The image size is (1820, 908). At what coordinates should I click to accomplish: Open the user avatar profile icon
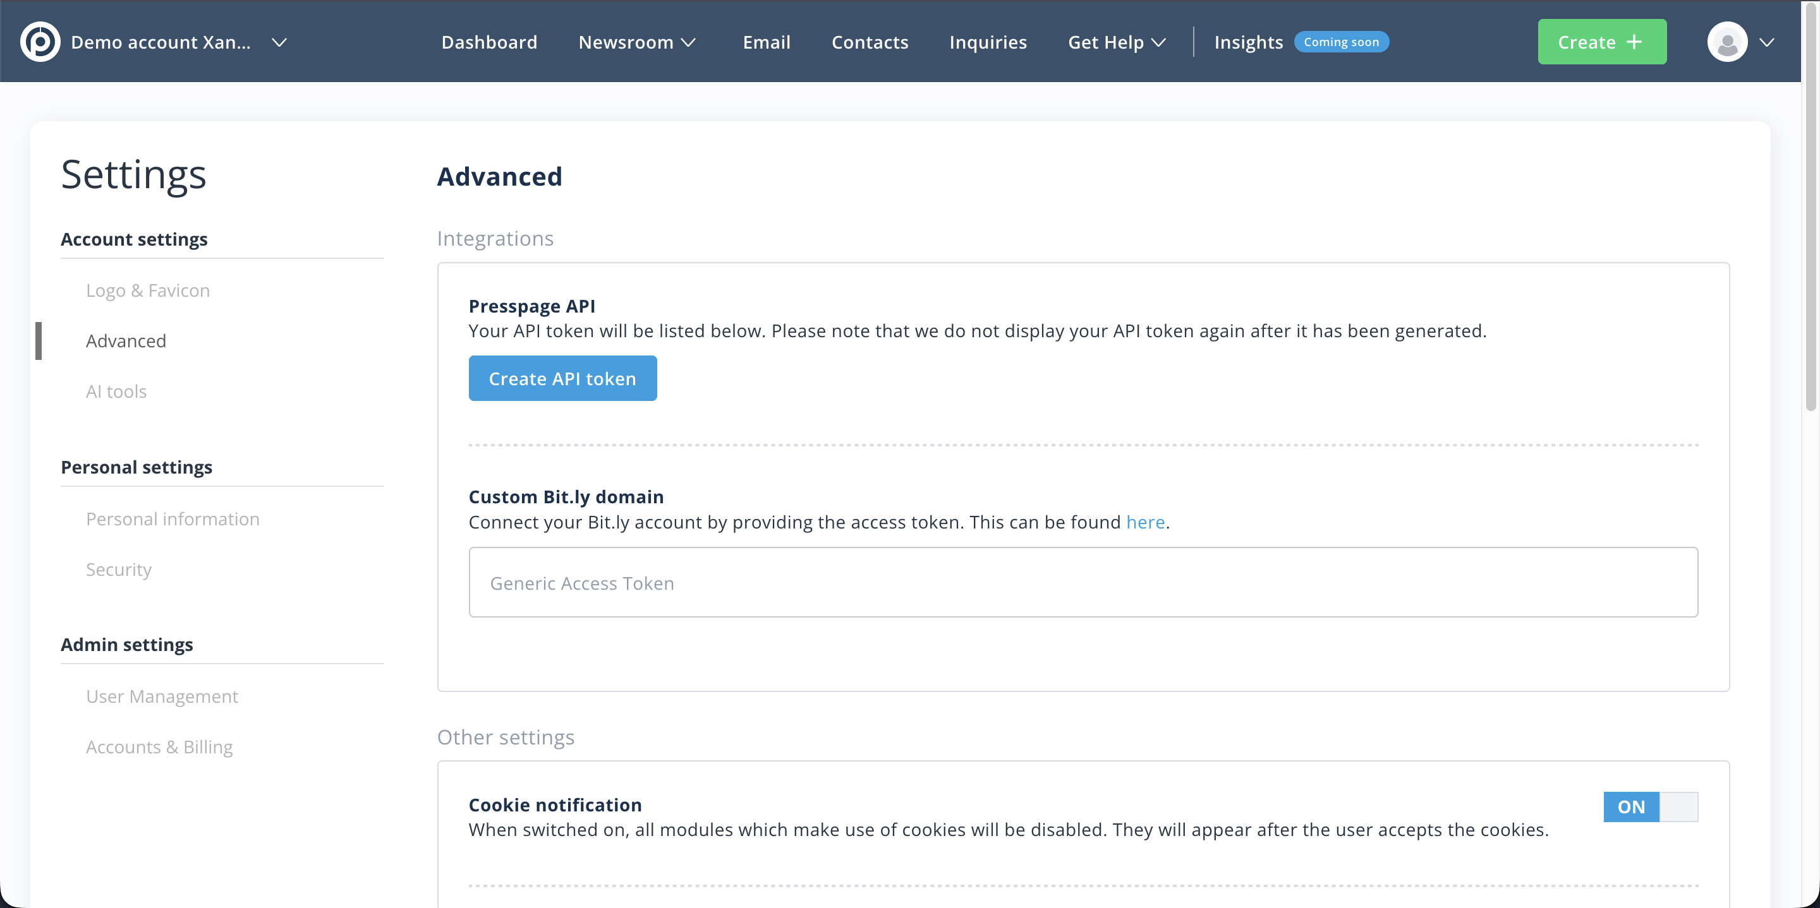1728,42
